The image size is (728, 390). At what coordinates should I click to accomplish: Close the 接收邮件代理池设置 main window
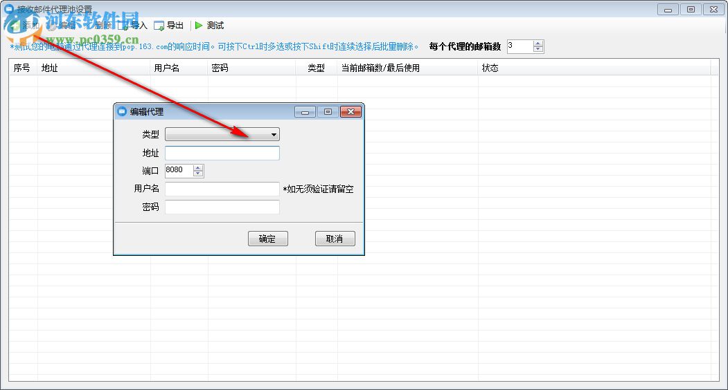[713, 9]
